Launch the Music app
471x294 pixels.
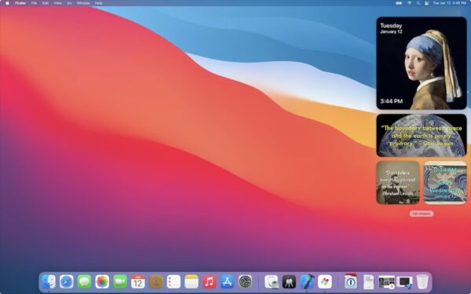coord(210,282)
